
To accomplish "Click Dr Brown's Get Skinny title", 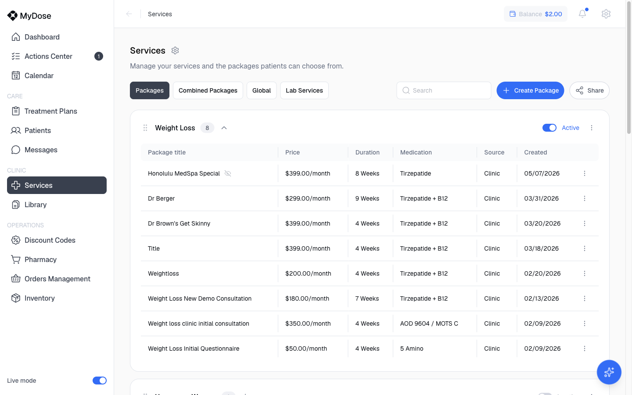I will pos(179,223).
